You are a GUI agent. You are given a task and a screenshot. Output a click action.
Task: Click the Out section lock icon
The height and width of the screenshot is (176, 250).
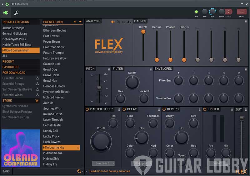[246, 110]
